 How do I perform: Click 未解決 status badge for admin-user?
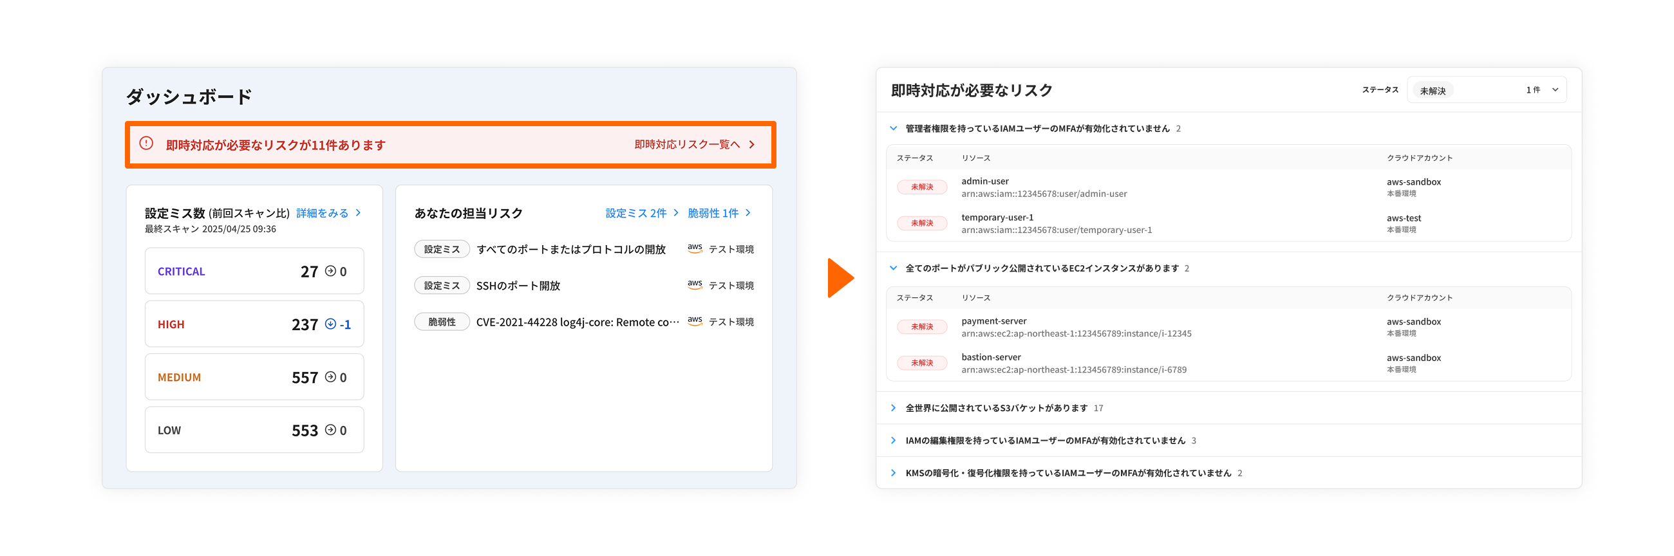point(921,187)
